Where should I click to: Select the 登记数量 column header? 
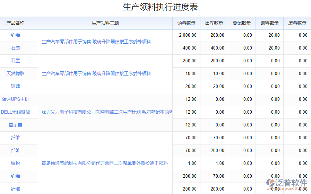pos(242,23)
